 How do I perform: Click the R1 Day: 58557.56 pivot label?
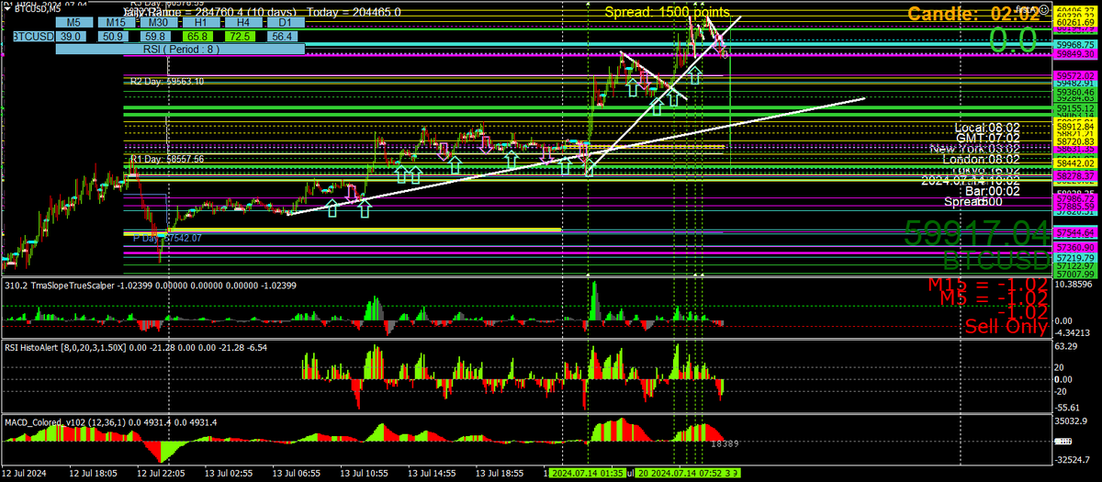pos(165,159)
